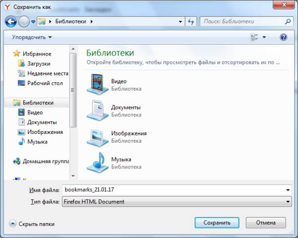The width and height of the screenshot is (298, 238).
Task: Open the Видео library icon in list
Action: pos(96,84)
